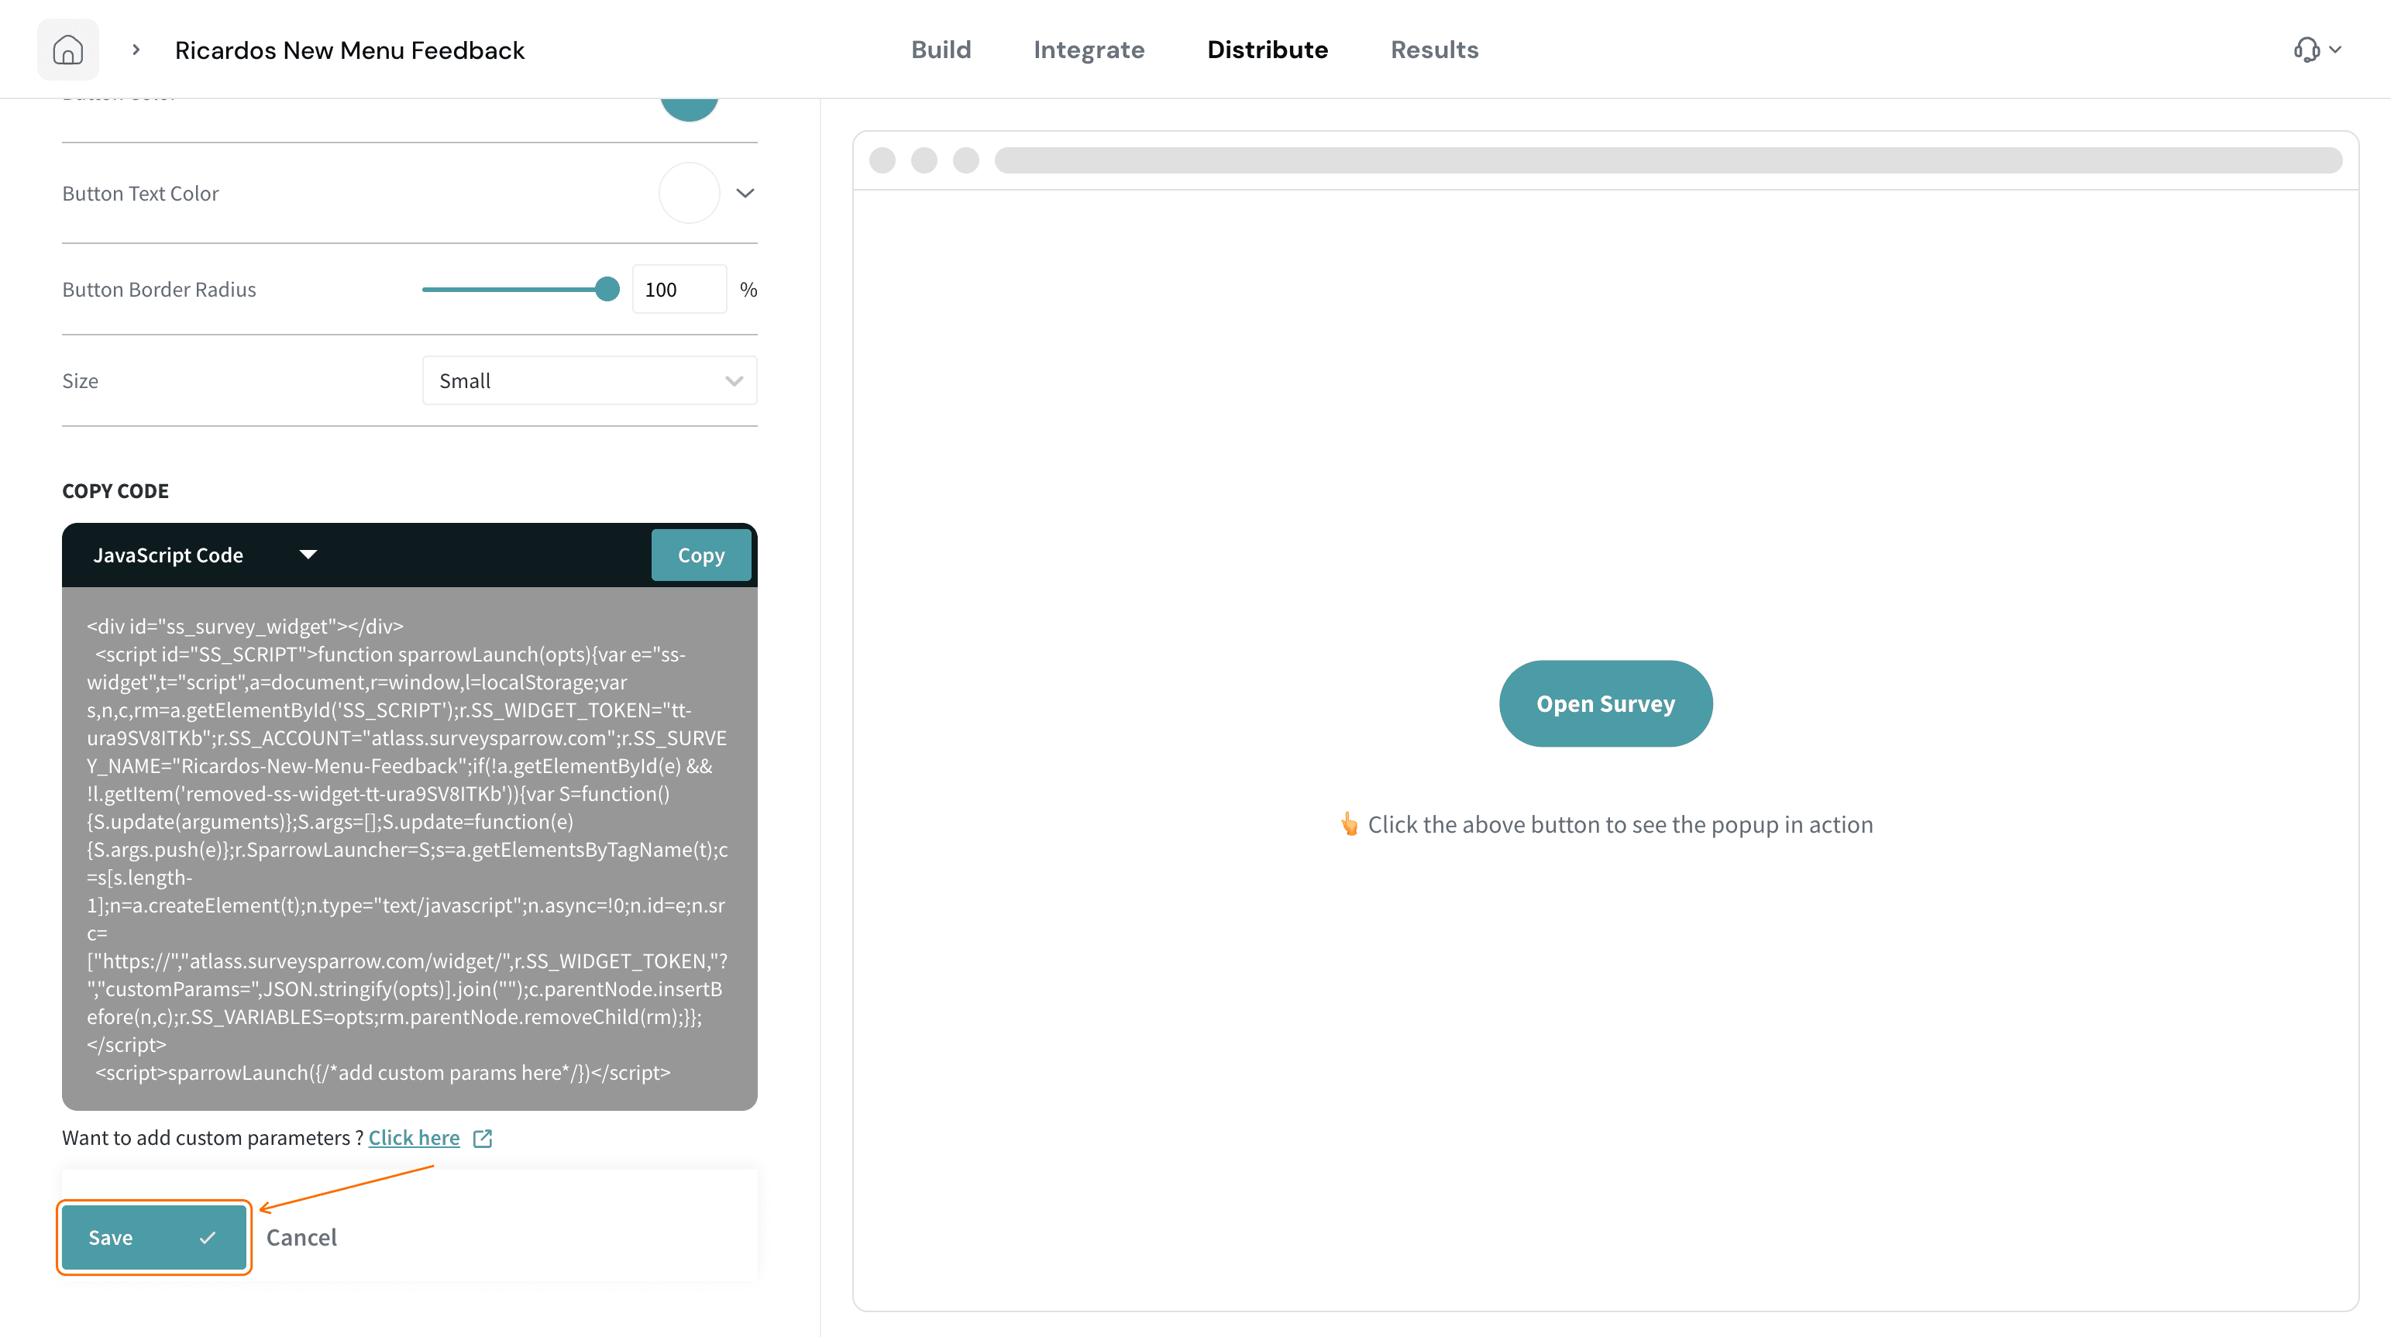Focus the border radius value field showing 100
Screen dimensions: 2391x1337
click(679, 290)
